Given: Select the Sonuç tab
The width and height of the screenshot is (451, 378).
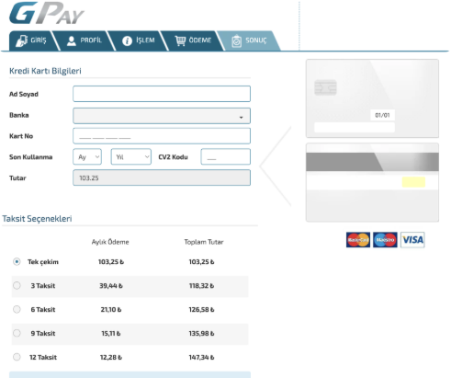Looking at the screenshot, I should [250, 40].
